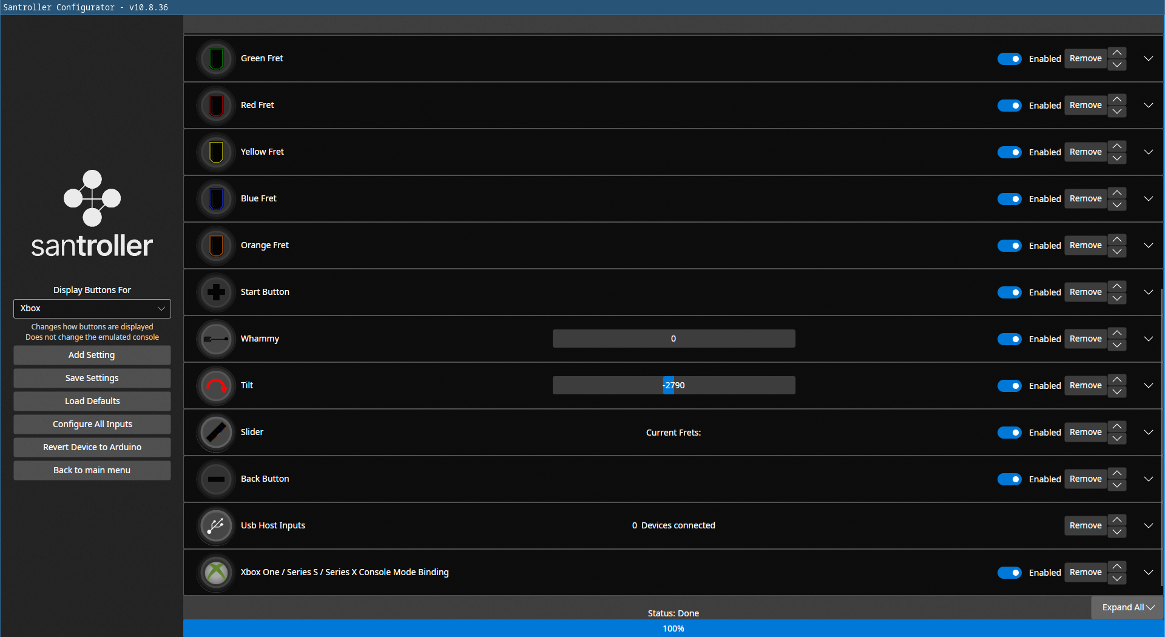1165x637 pixels.
Task: Click the Xbox console mode binding icon
Action: (216, 573)
